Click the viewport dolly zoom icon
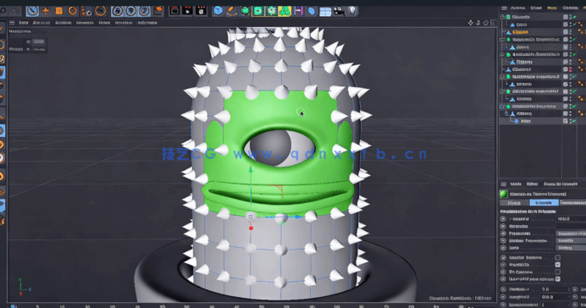 pos(478,23)
